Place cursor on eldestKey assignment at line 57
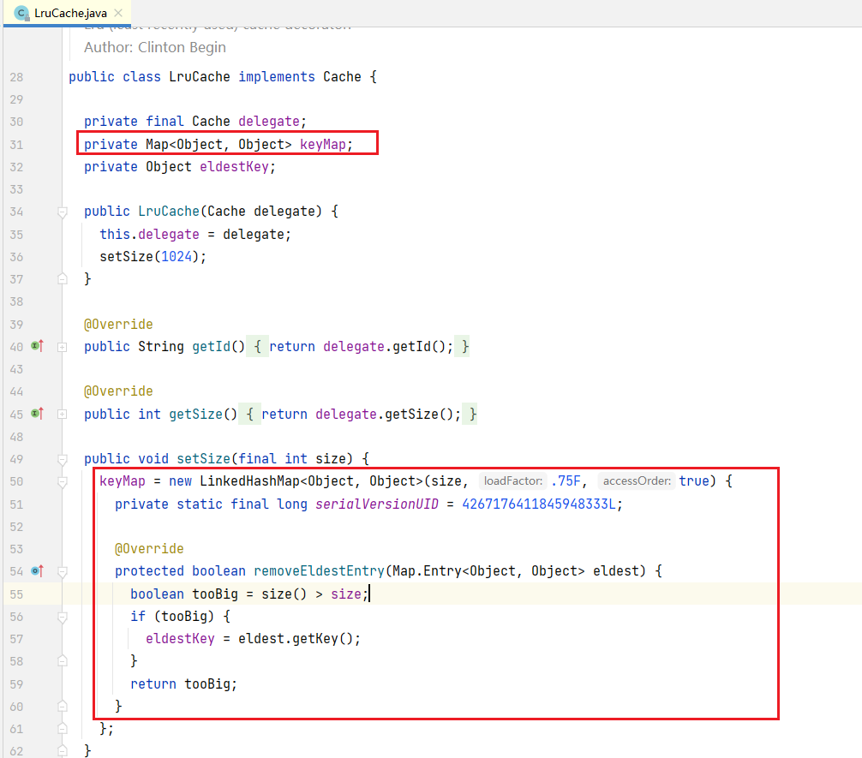The width and height of the screenshot is (862, 758). pyautogui.click(x=176, y=638)
